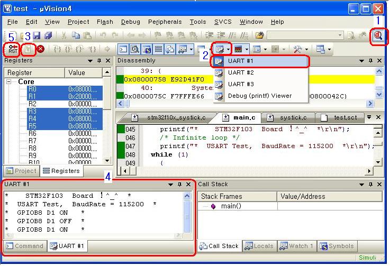Click the Run program toolbar icon

[28, 49]
